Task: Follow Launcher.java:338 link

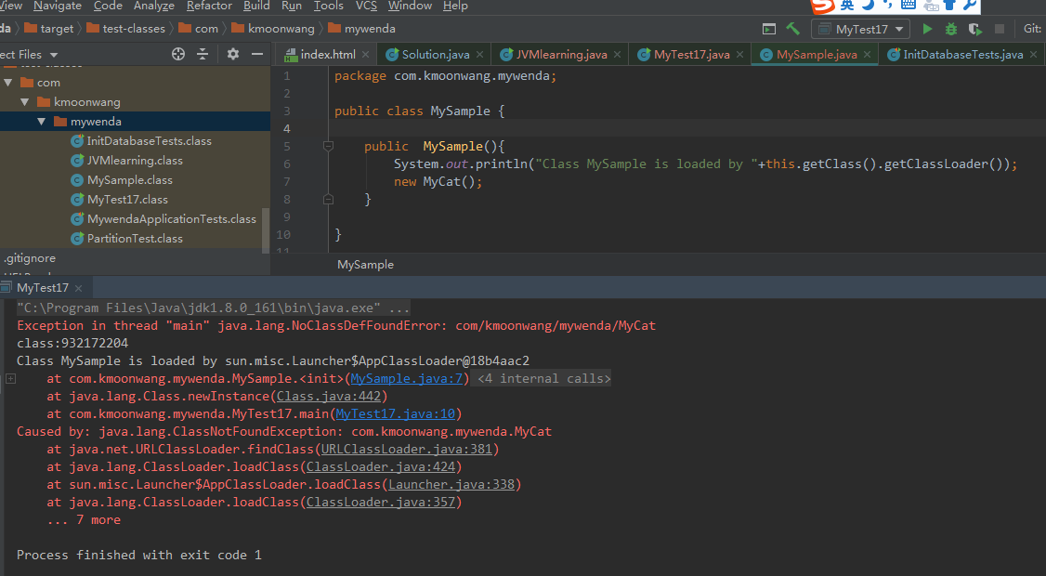Action: (451, 485)
